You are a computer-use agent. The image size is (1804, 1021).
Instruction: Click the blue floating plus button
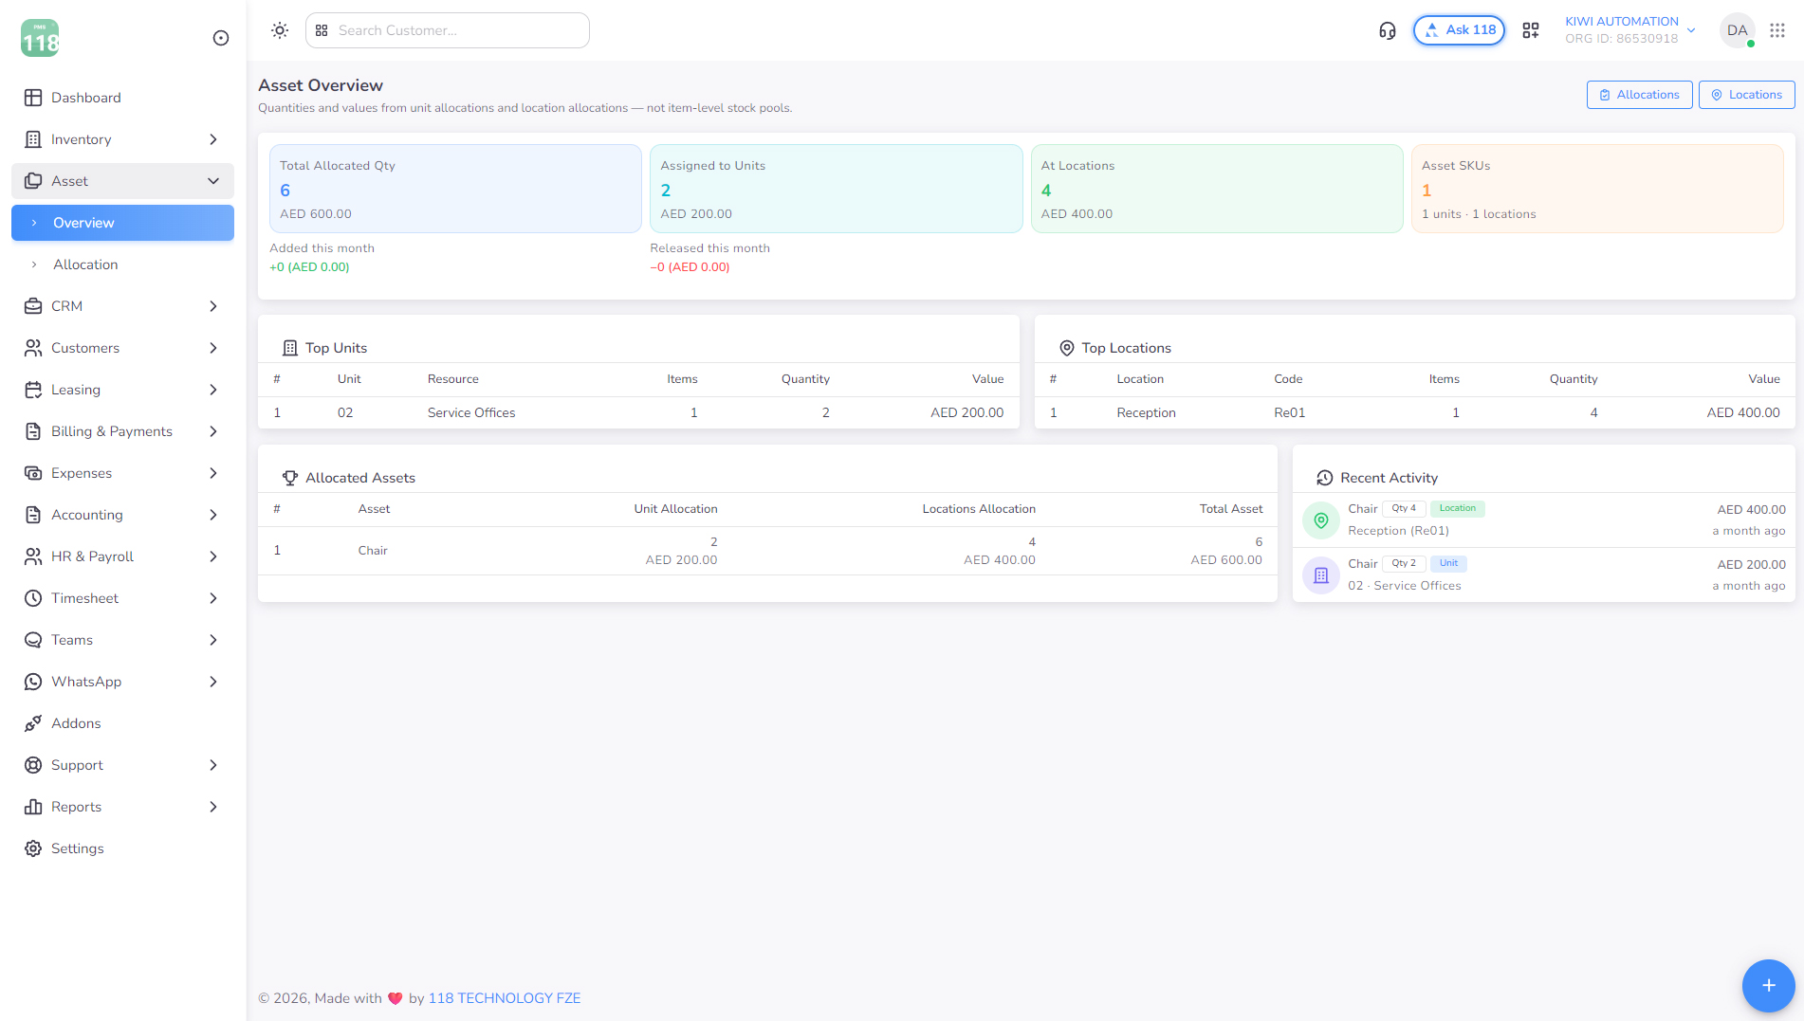coord(1768,985)
